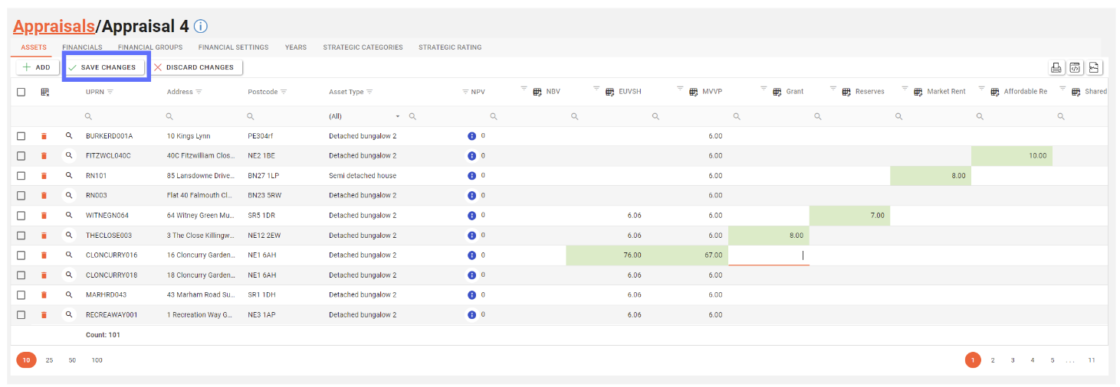1120x387 pixels.
Task: Click the NPV info icon for CLONCURRY016
Action: pos(471,255)
